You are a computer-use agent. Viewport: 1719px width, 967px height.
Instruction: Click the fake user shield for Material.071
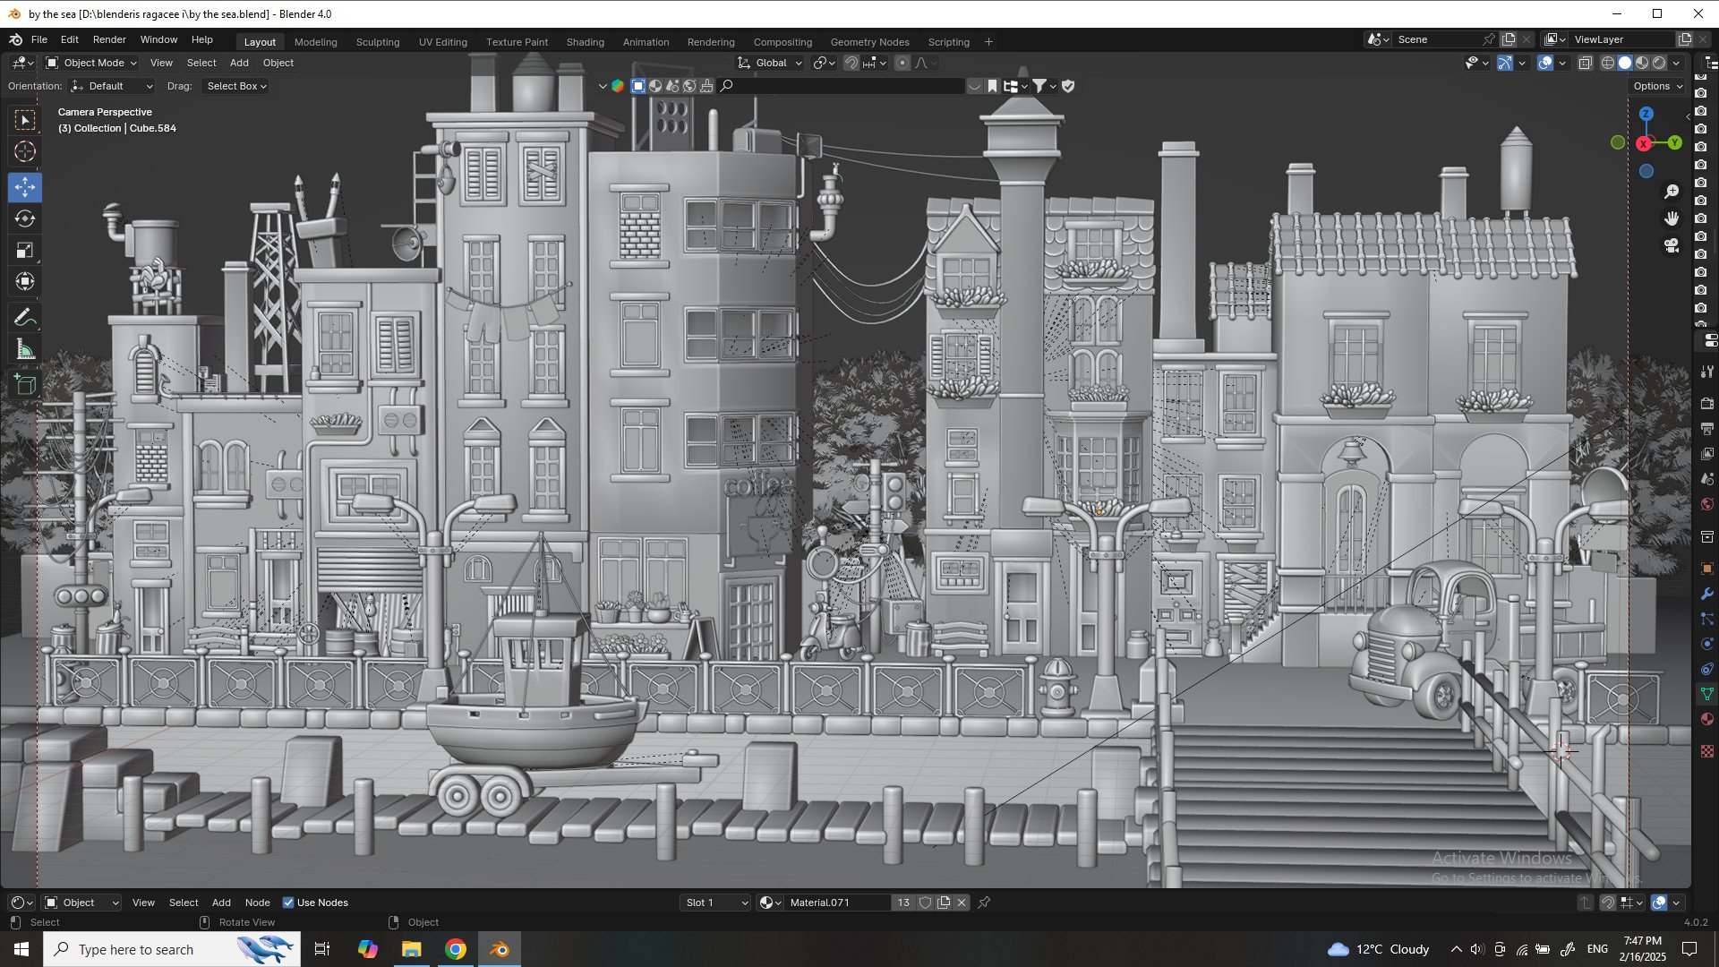pyautogui.click(x=926, y=903)
